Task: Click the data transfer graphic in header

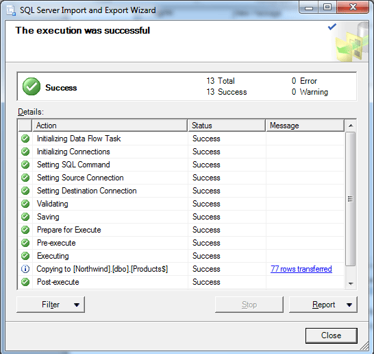Action: (x=351, y=41)
